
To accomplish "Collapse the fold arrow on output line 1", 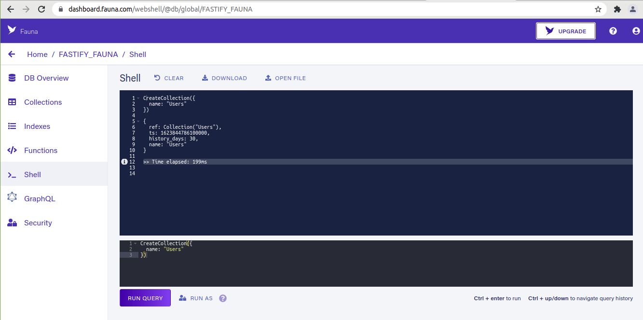I will click(138, 98).
